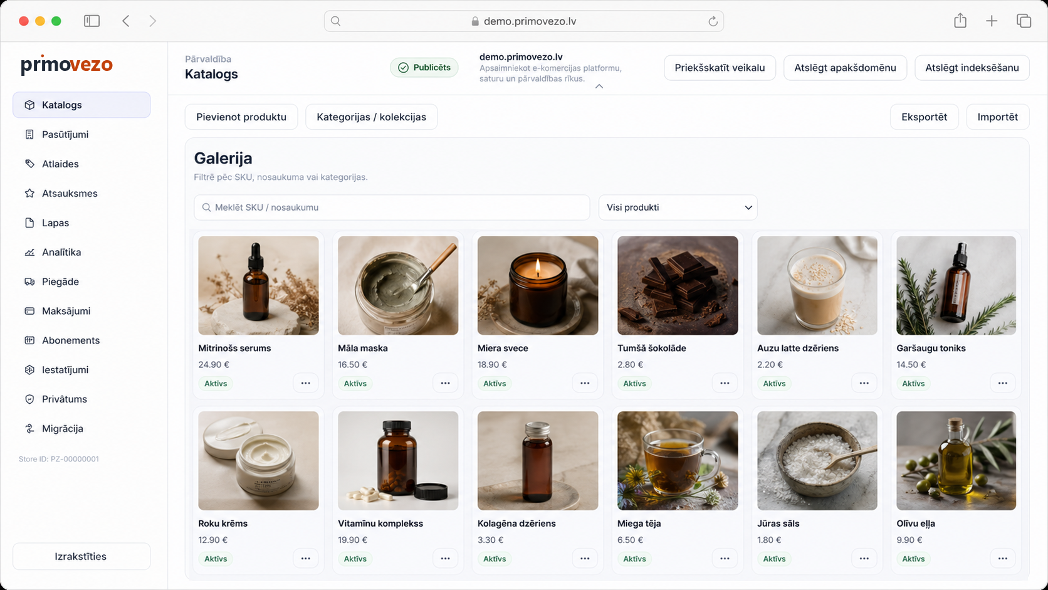Screen dimensions: 1048x590
Task: Go forward with the browser forward arrow
Action: click(x=153, y=21)
